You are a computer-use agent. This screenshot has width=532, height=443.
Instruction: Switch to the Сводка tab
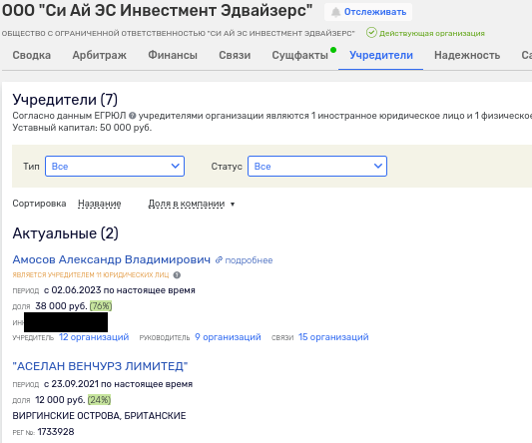tap(32, 55)
